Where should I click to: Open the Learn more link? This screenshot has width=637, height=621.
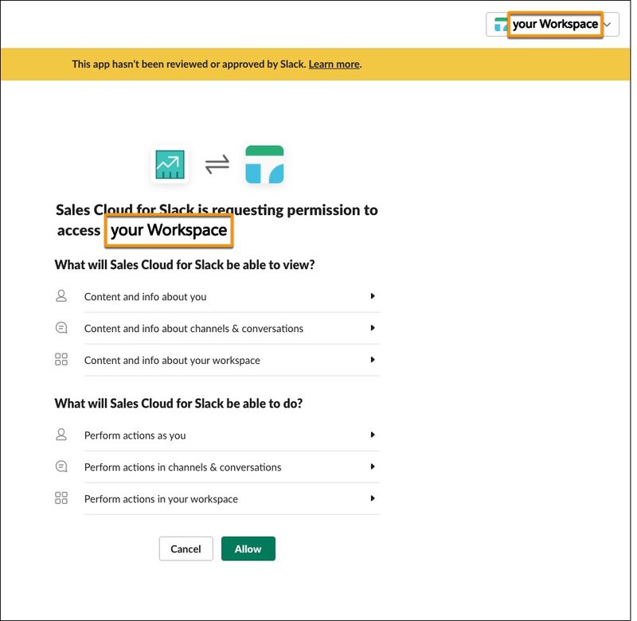(334, 64)
